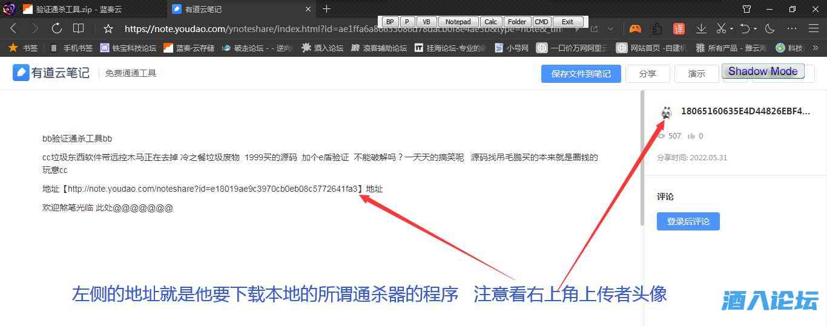The image size is (827, 326).
Task: Open the 一口价万网阿里云 bookmark
Action: [573, 48]
